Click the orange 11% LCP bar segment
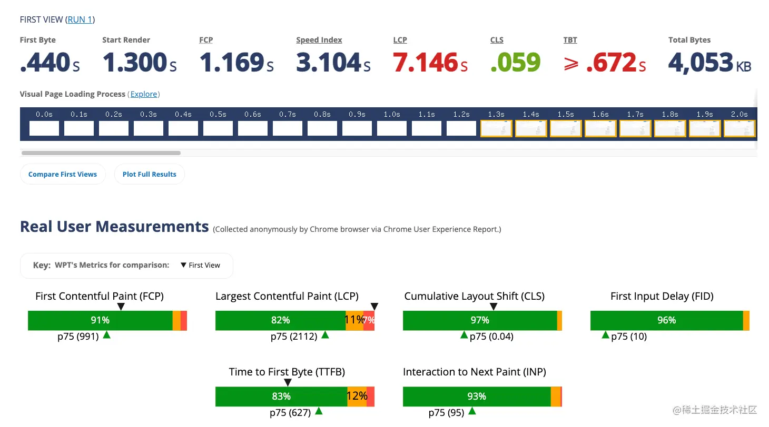This screenshot has width=769, height=427. coord(354,320)
